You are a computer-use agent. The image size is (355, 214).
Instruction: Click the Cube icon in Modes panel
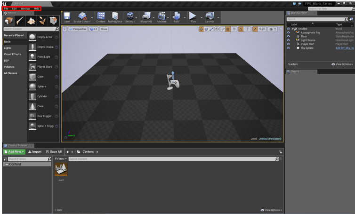pyautogui.click(x=32, y=77)
